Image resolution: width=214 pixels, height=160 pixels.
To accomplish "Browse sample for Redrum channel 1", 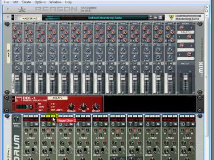I will (37, 124).
